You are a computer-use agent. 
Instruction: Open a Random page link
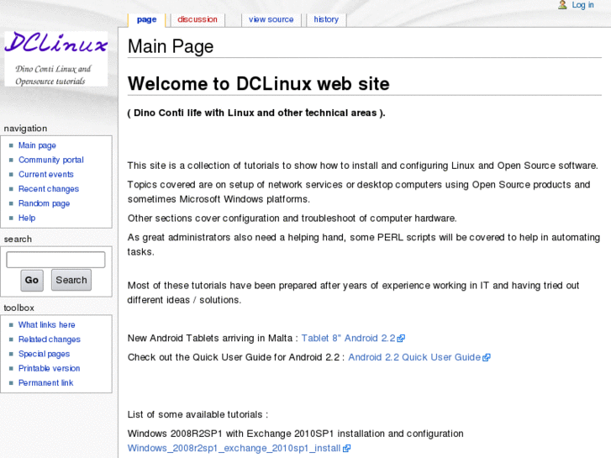(44, 203)
